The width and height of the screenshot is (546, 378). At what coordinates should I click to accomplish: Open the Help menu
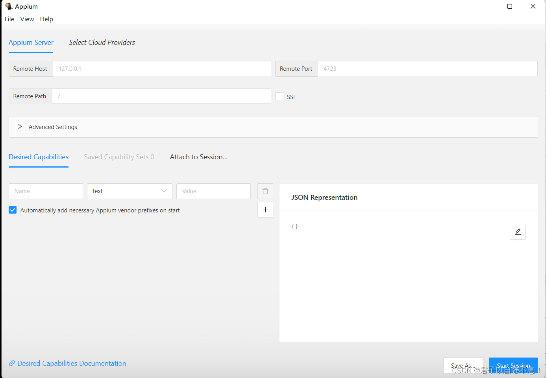(46, 19)
